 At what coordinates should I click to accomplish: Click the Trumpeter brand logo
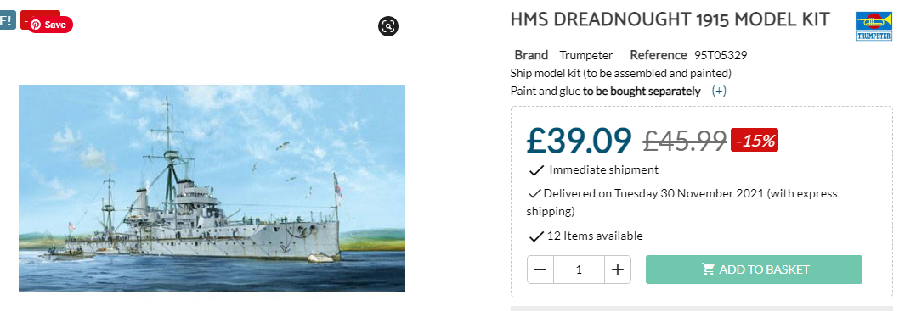tap(874, 26)
